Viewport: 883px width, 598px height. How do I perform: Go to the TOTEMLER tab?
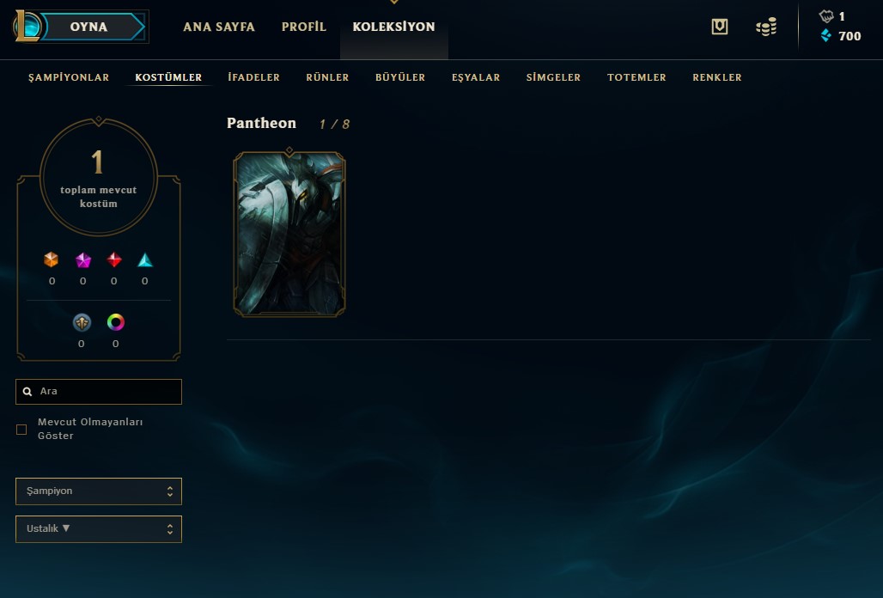[636, 77]
